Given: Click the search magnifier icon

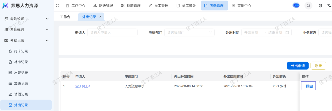Looking at the screenshot, I should (x=308, y=5).
